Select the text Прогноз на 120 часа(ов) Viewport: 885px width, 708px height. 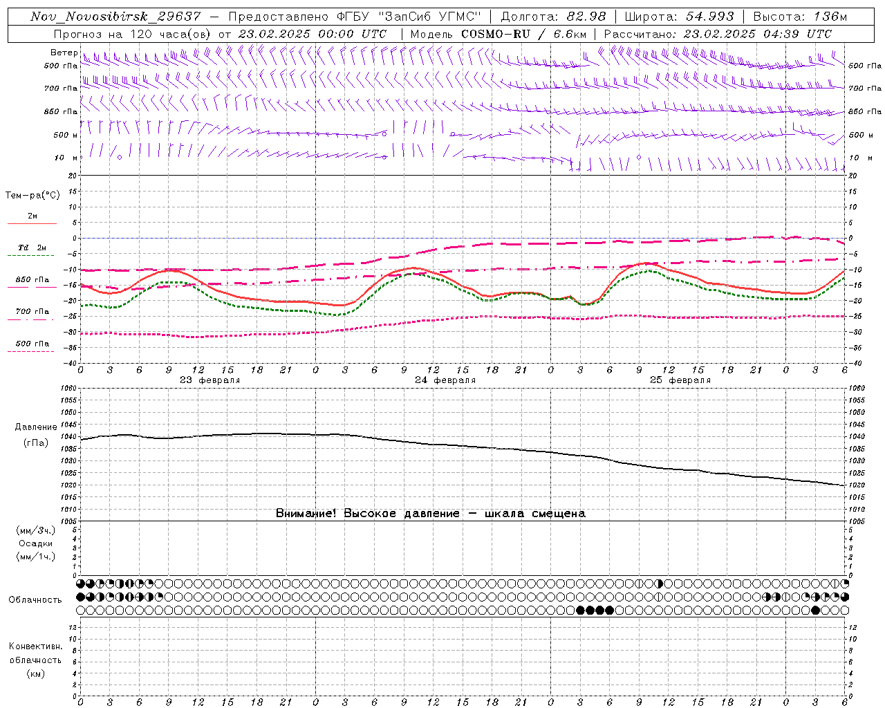tap(133, 34)
